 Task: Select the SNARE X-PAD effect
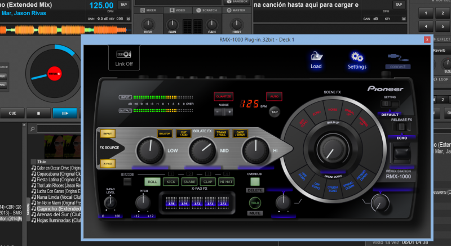pyautogui.click(x=189, y=182)
